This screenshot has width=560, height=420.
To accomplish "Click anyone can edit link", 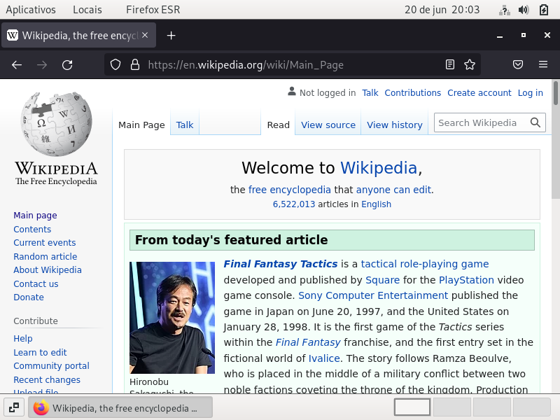I will [x=393, y=190].
